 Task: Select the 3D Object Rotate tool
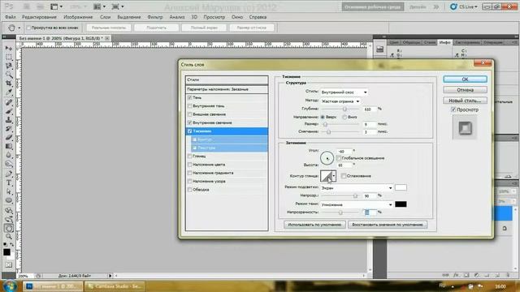[x=9, y=211]
